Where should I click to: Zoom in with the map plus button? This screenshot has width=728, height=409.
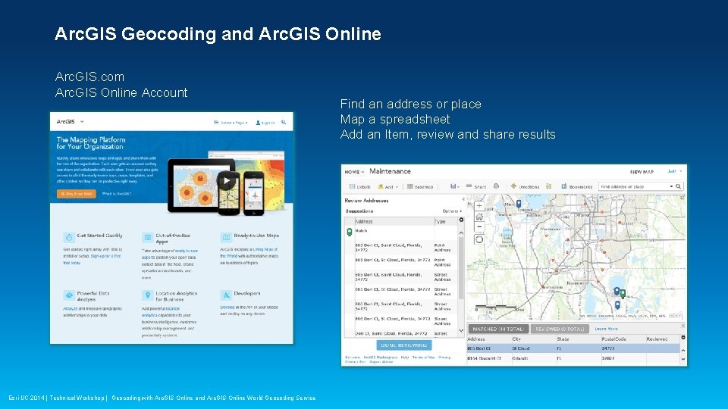(479, 206)
